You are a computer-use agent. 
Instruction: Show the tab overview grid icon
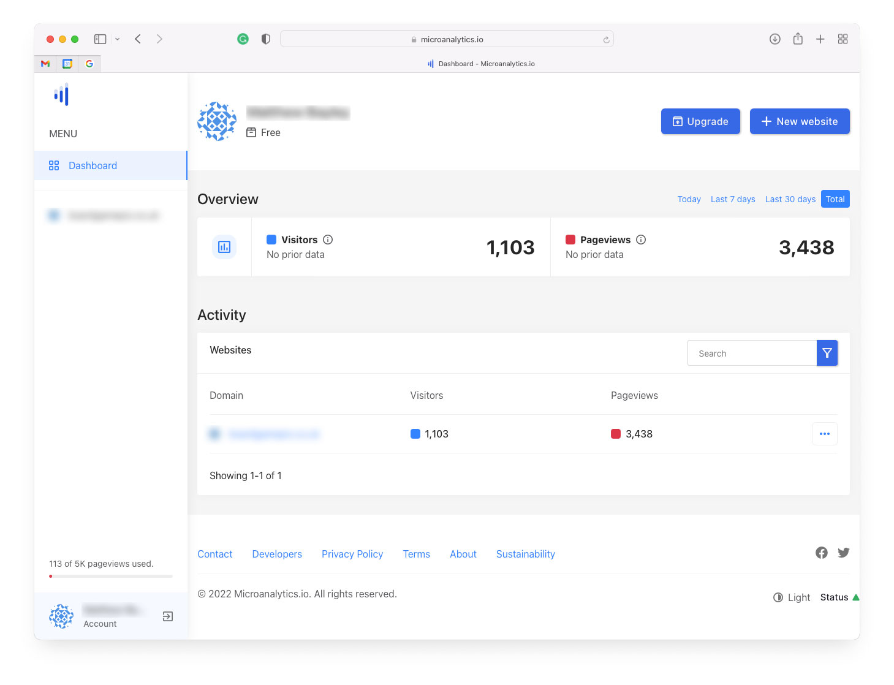pyautogui.click(x=843, y=39)
